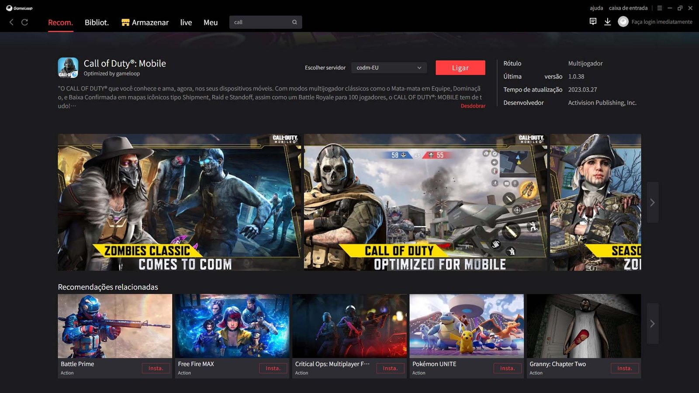Open the Armazenar tab
The height and width of the screenshot is (393, 699).
coord(145,22)
